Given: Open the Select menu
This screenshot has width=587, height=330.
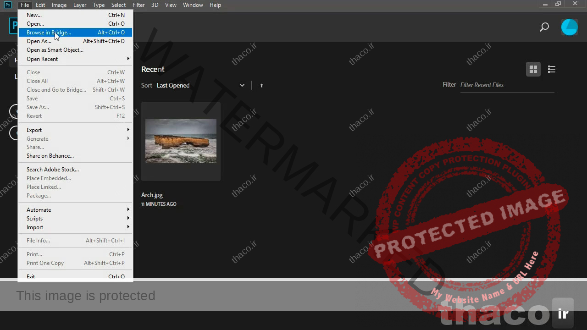Looking at the screenshot, I should (118, 5).
